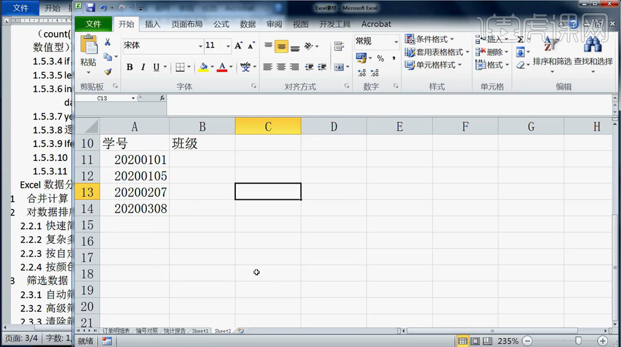Click zoom in plus button
The image size is (621, 347).
(602, 341)
